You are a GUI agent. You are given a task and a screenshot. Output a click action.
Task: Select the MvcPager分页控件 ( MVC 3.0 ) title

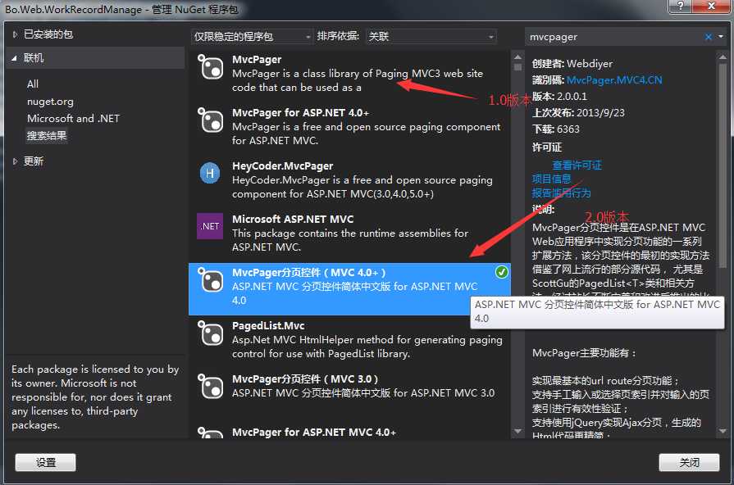pyautogui.click(x=305, y=378)
